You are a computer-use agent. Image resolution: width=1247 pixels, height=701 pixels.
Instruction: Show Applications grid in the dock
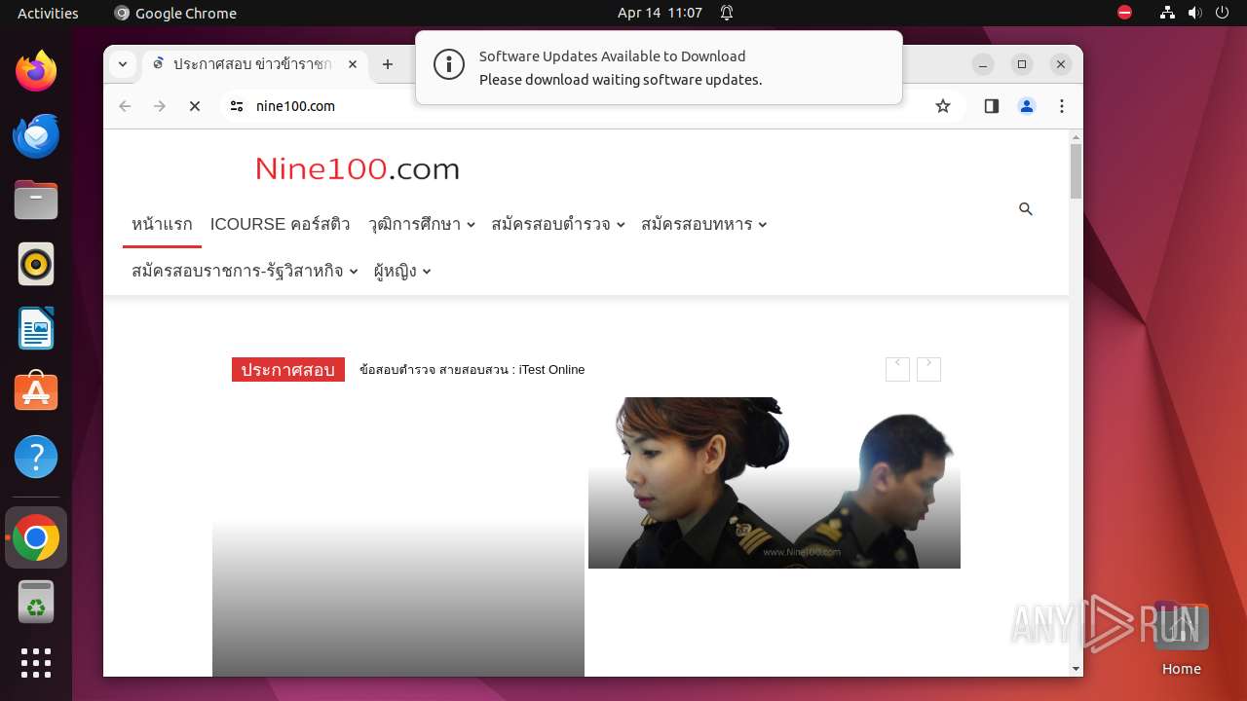pyautogui.click(x=36, y=663)
